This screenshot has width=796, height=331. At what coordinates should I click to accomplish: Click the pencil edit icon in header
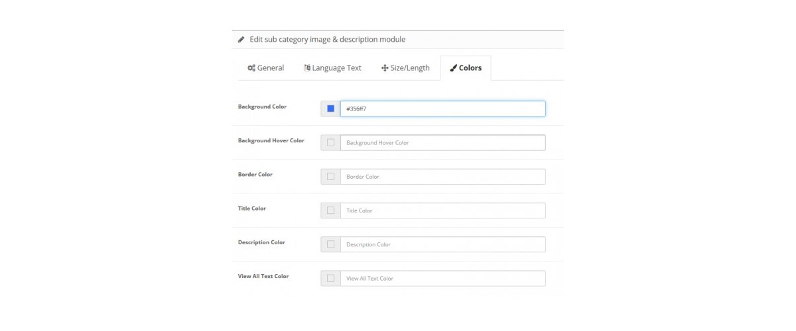(241, 40)
